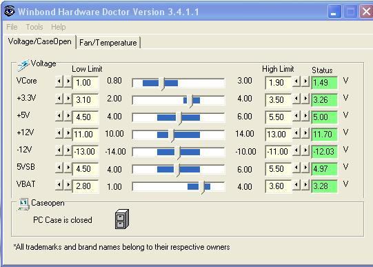Click the 5VSB voltage slider thumb

pos(177,170)
